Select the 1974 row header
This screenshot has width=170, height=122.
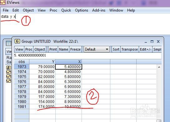click(x=22, y=72)
